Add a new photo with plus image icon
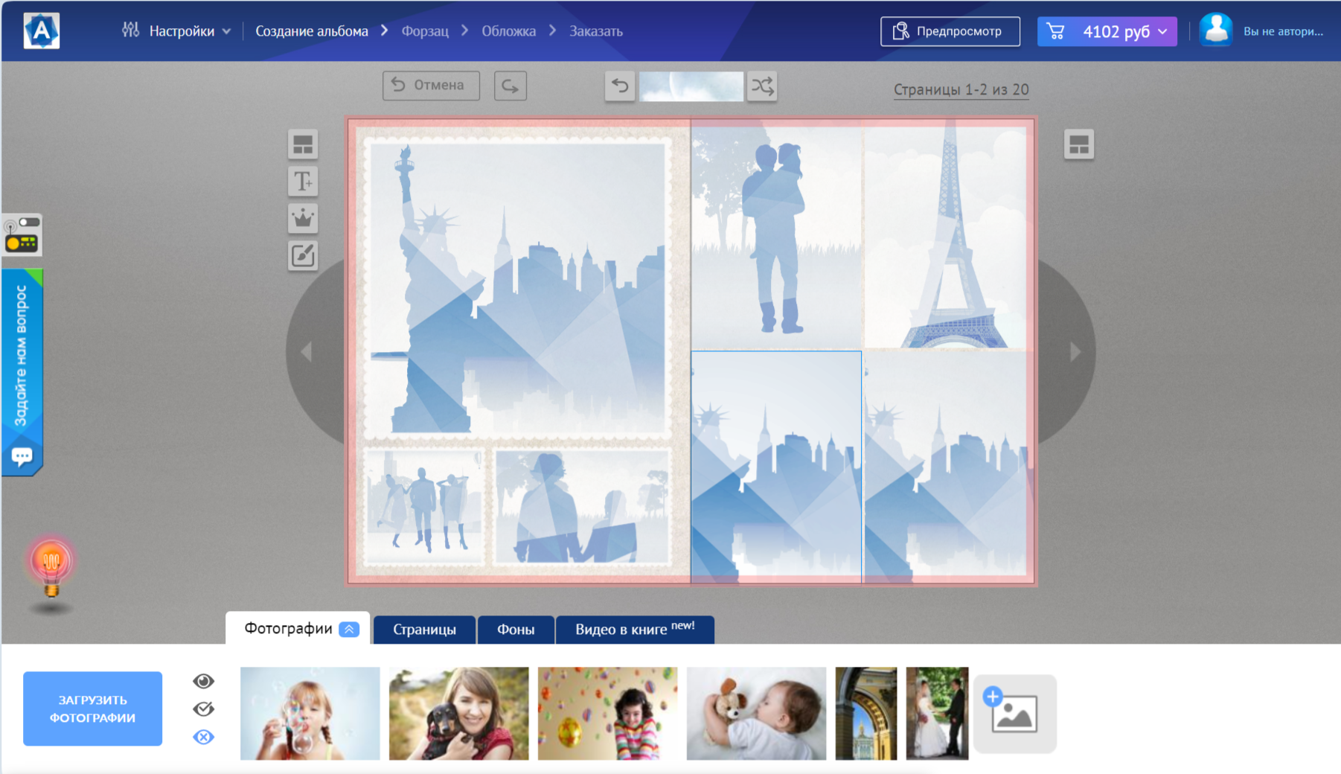The image size is (1341, 774). point(1014,714)
